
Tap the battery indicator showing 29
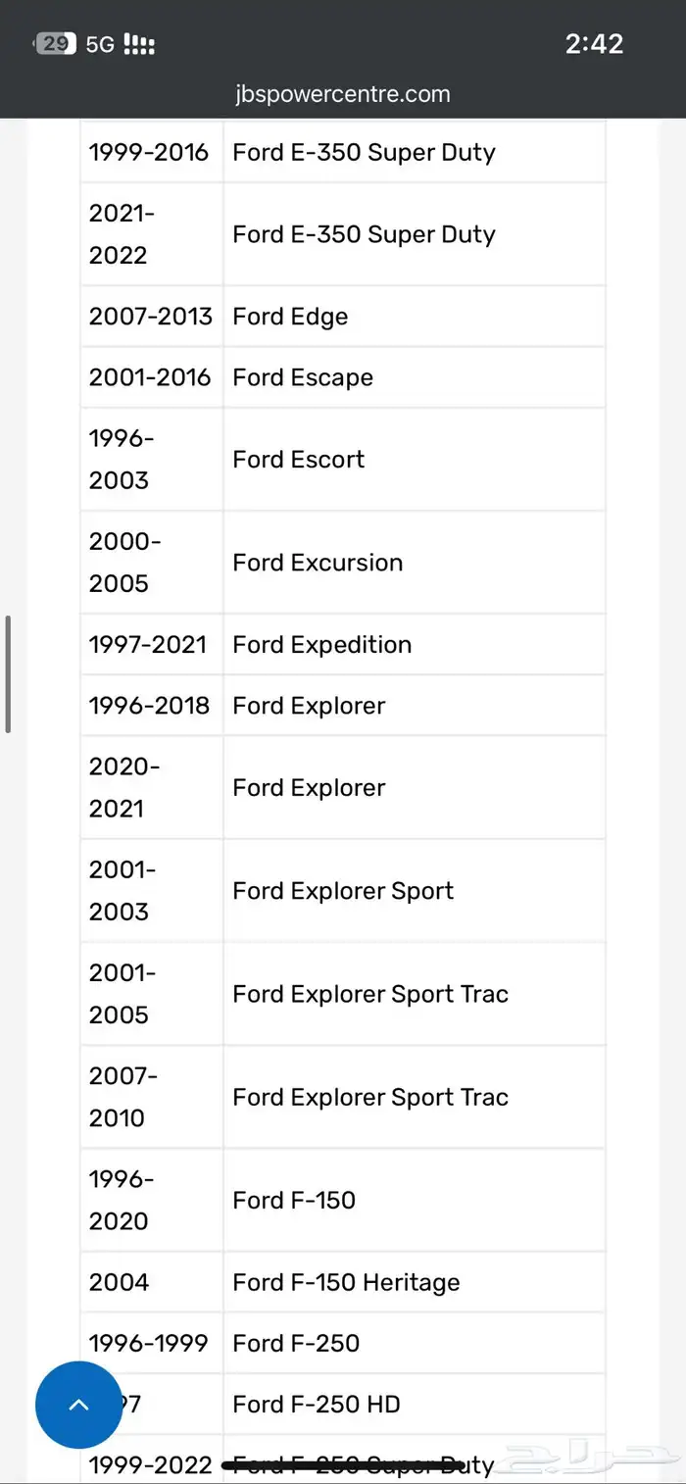point(55,43)
